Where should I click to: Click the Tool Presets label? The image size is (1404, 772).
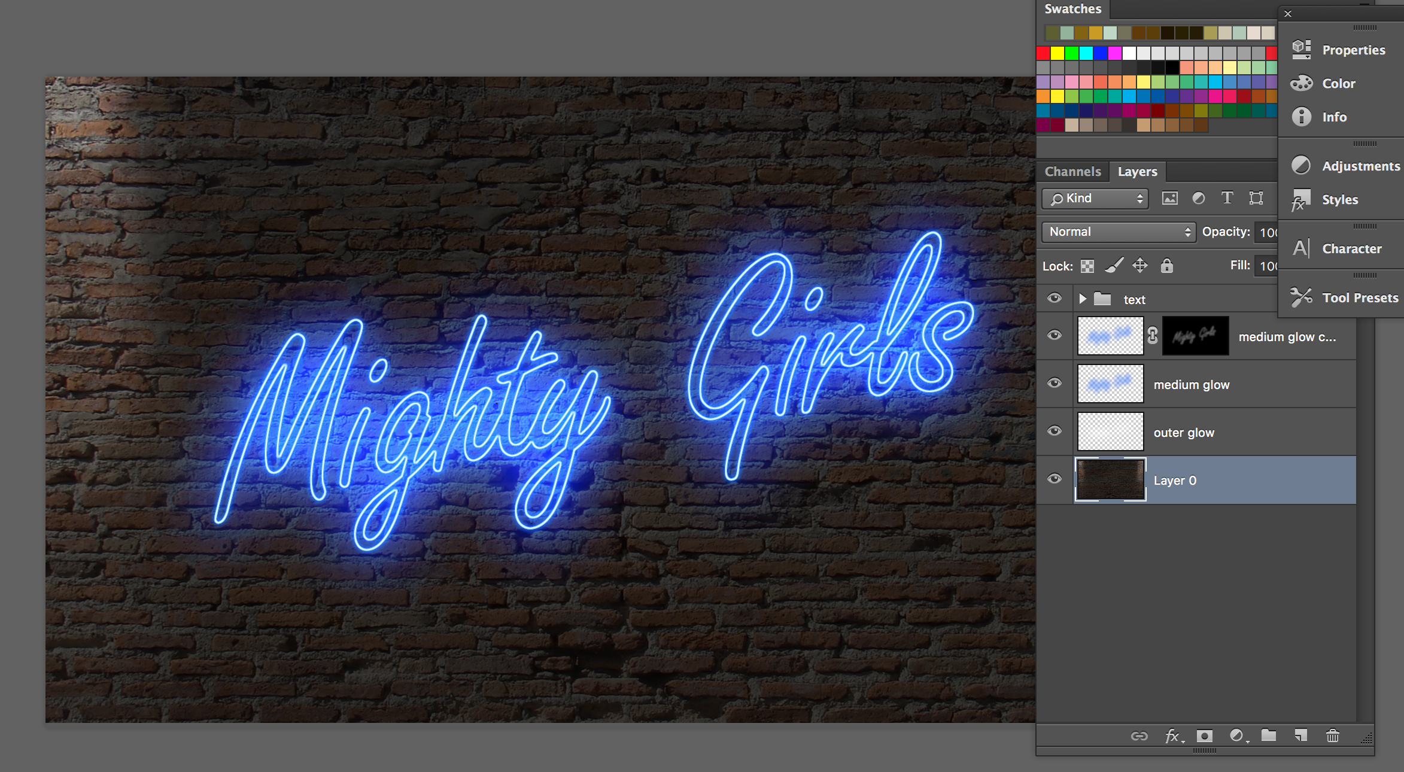point(1360,297)
